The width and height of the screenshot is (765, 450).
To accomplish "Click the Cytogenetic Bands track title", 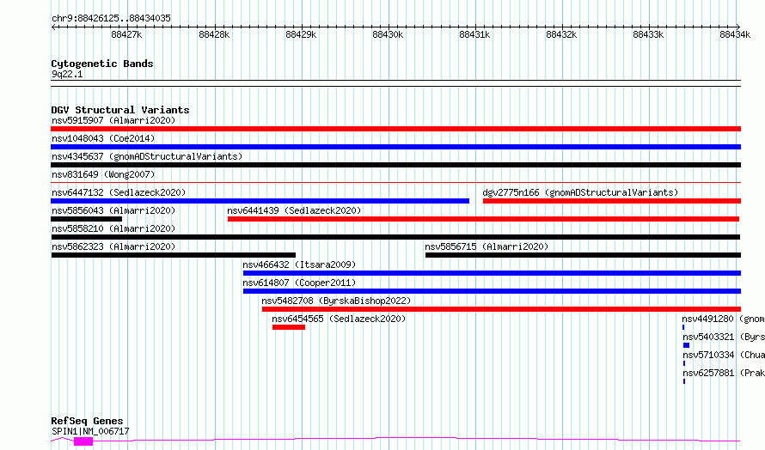I will 102,64.
